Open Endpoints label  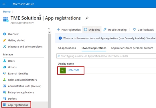(94, 30)
